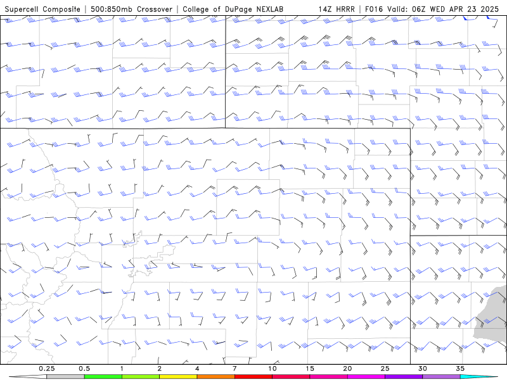Click the "F016 Valid: 06Z WED APR 23 2025" text
Image resolution: width=507 pixels, height=380 pixels.
432,9
